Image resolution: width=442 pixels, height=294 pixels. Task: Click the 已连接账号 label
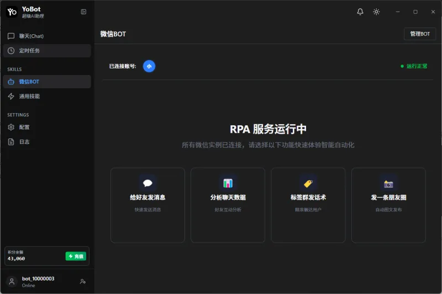123,66
